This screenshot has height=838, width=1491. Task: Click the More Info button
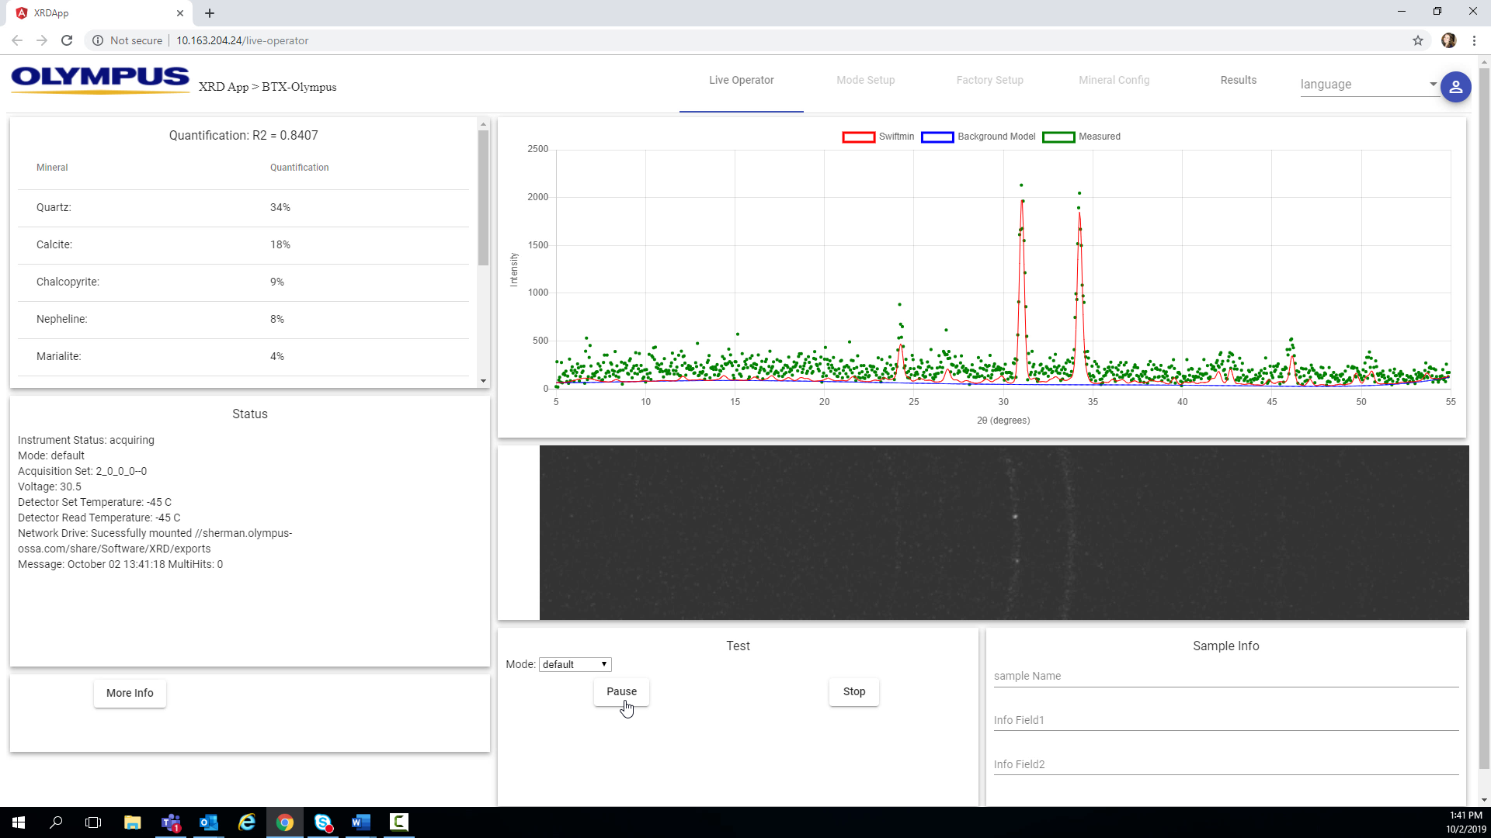(130, 693)
